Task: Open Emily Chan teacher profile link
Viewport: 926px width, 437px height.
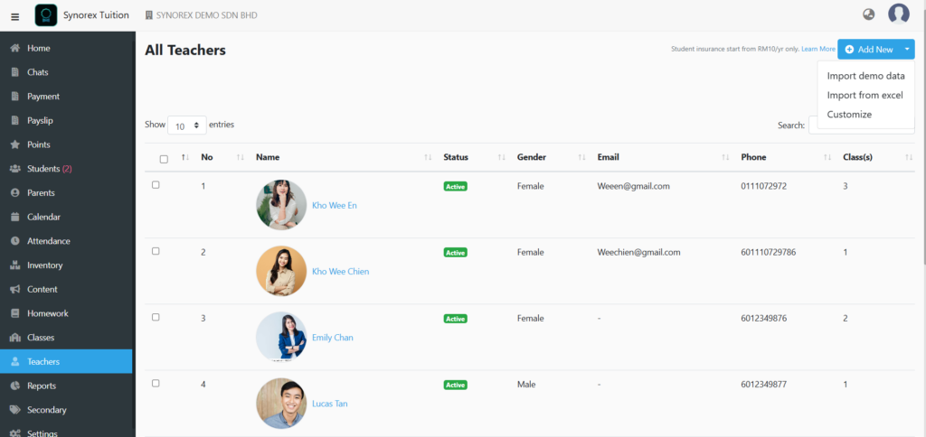Action: pos(333,338)
